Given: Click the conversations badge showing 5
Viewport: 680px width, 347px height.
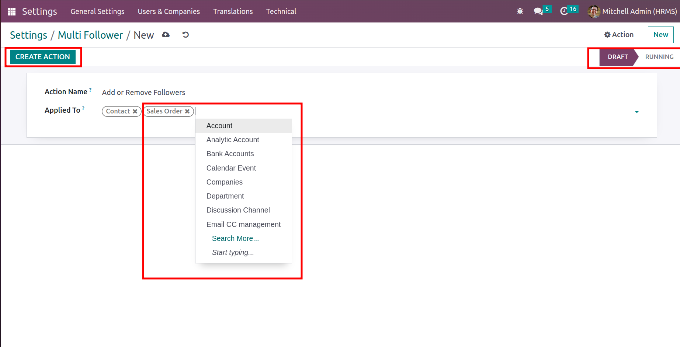Looking at the screenshot, I should click(x=547, y=9).
